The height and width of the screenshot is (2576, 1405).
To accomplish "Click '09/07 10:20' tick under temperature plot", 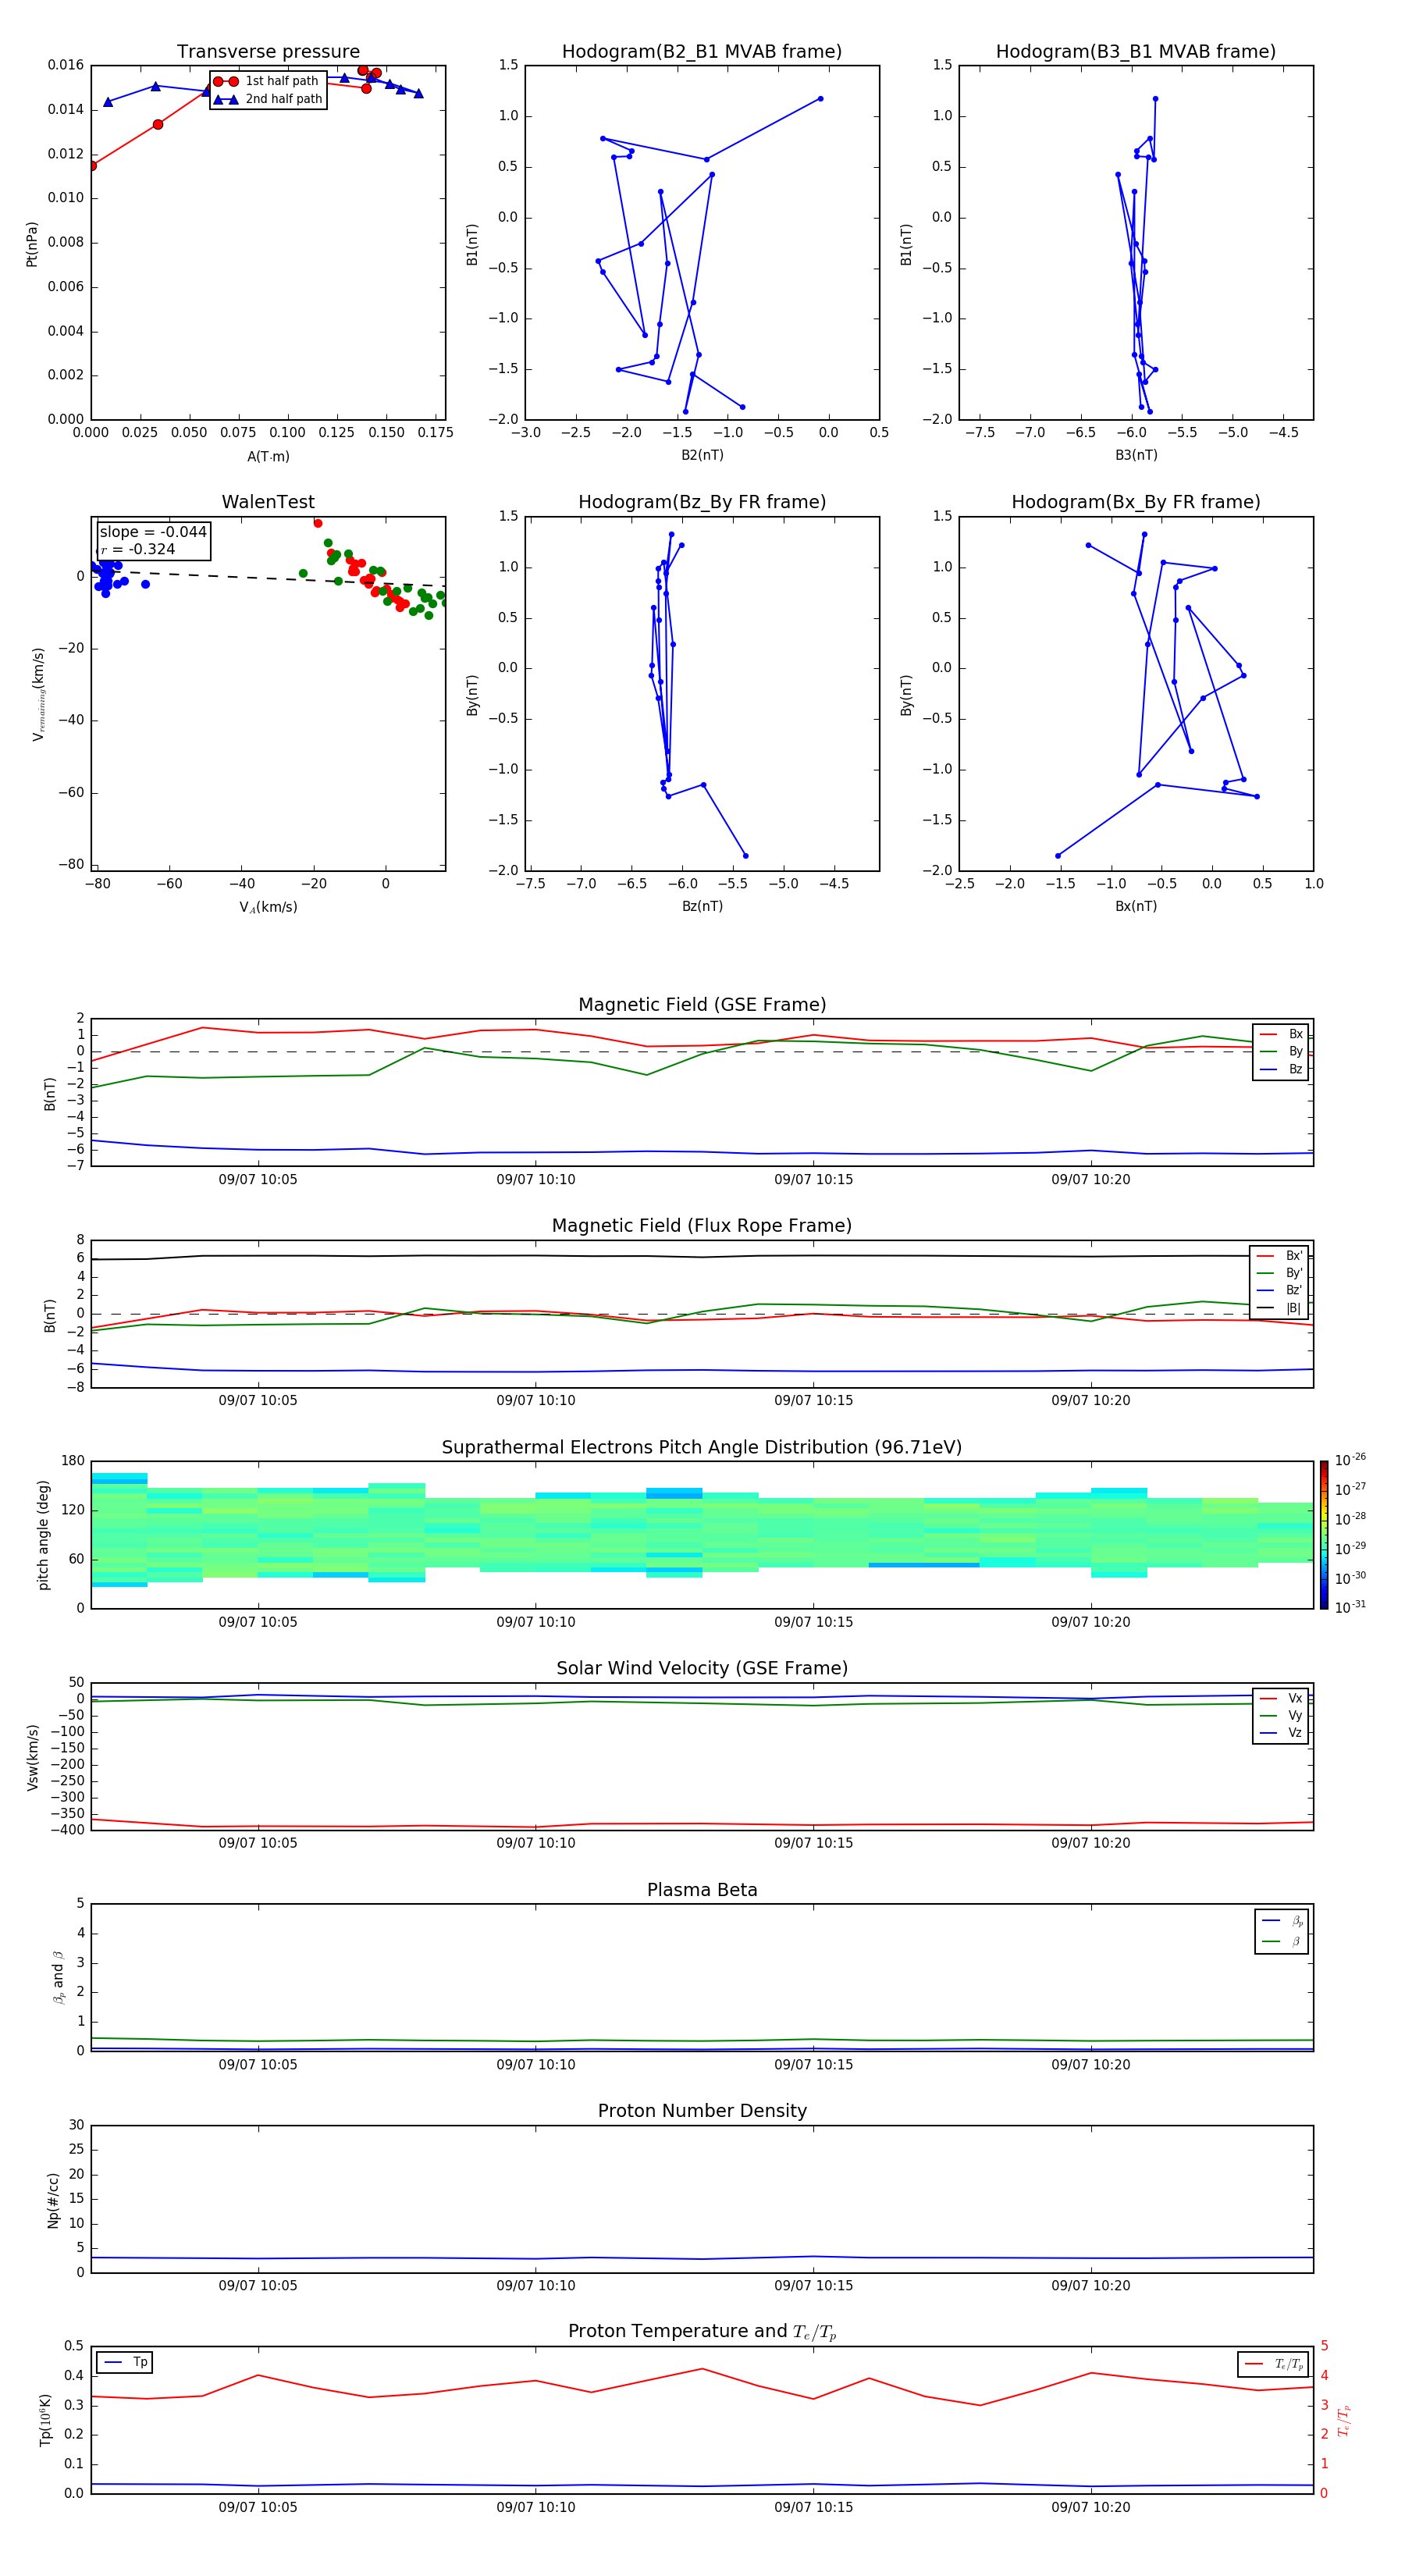I will (x=1091, y=2508).
